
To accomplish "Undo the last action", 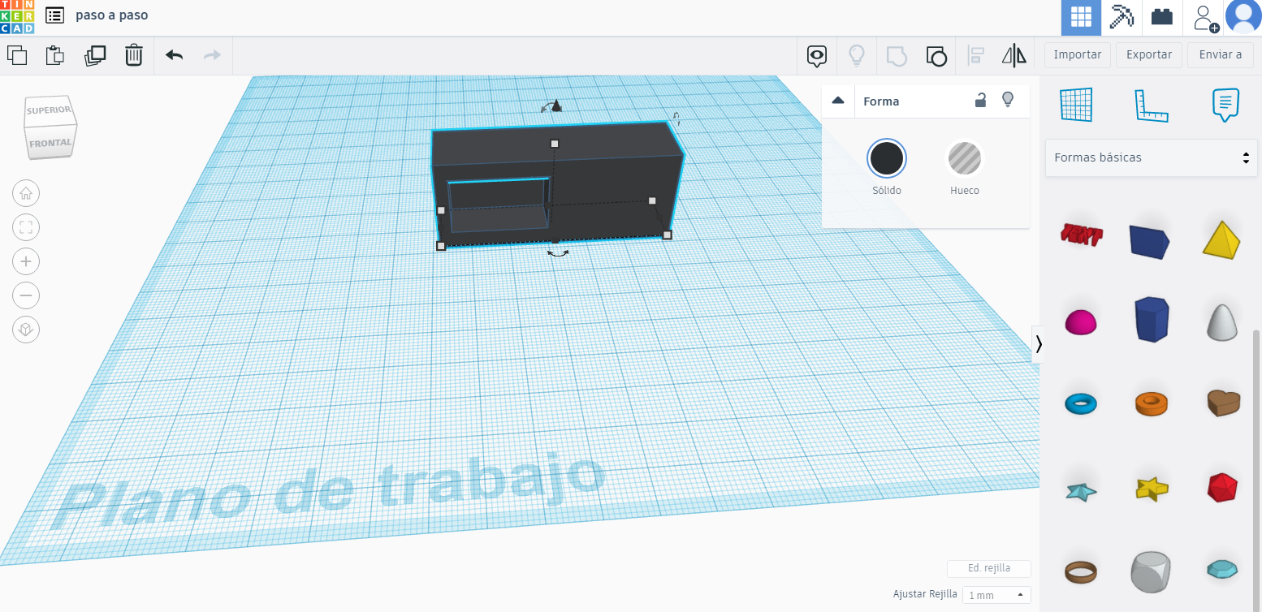I will pos(173,55).
